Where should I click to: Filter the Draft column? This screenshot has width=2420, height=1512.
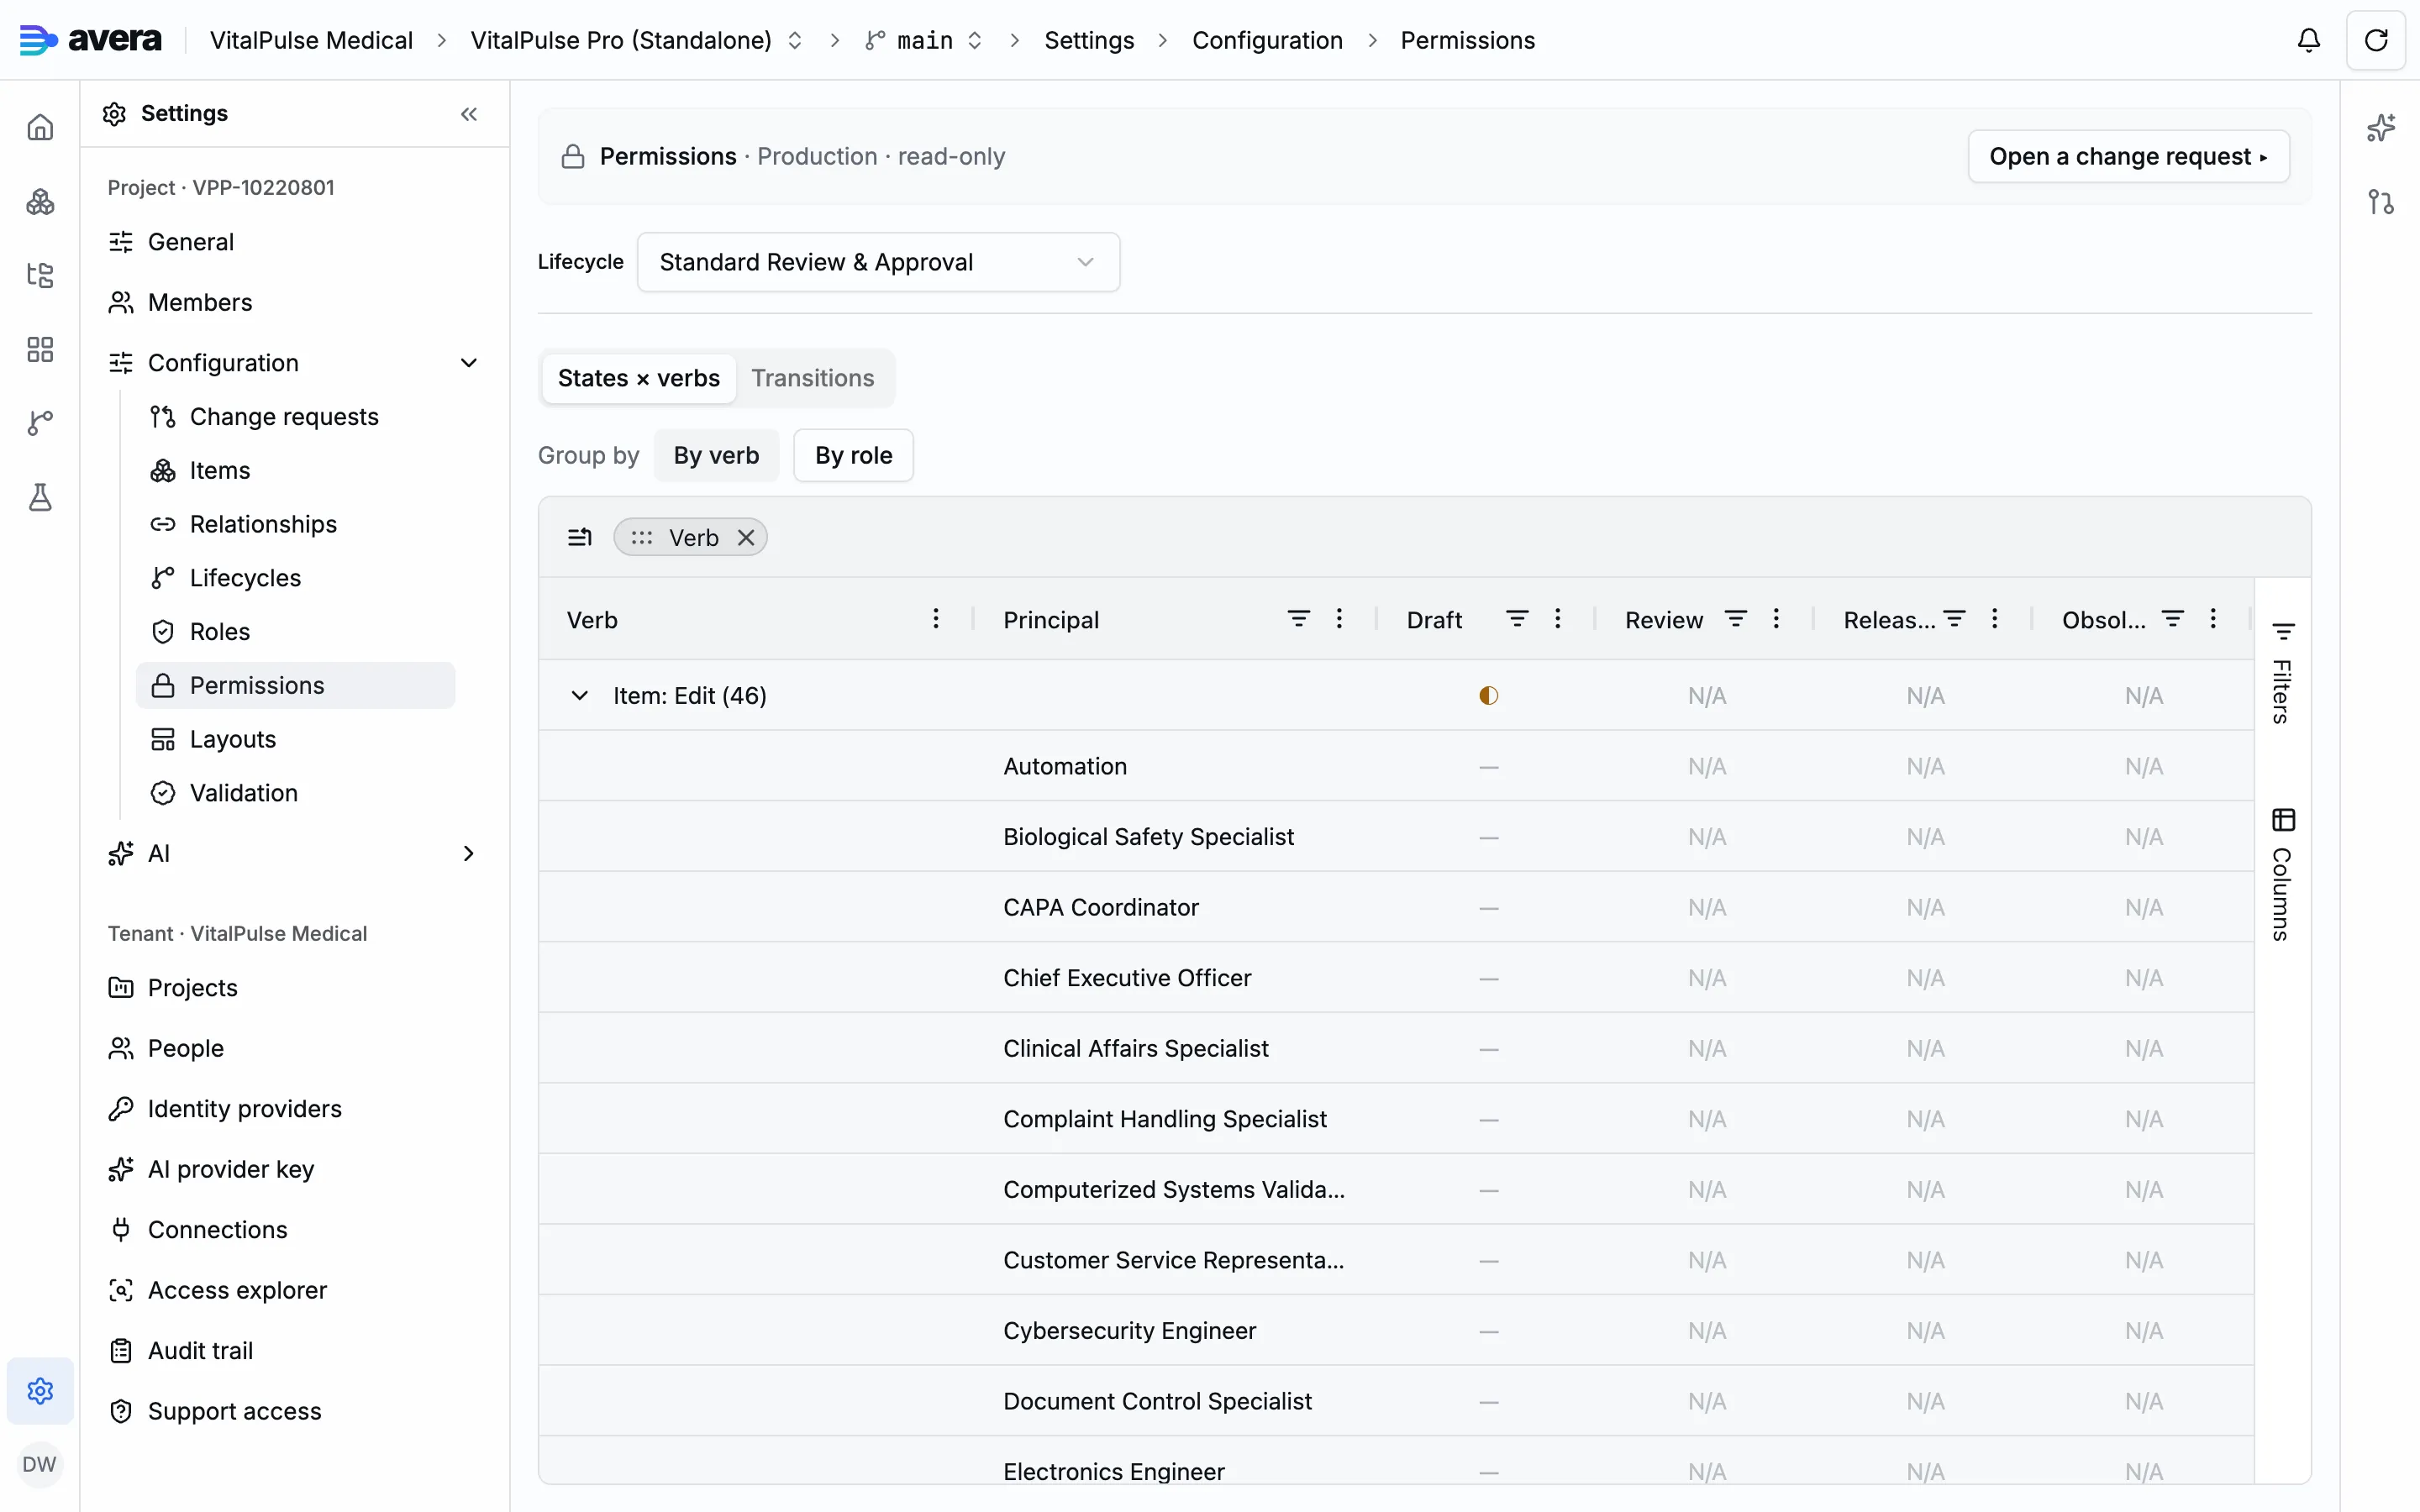(x=1517, y=619)
